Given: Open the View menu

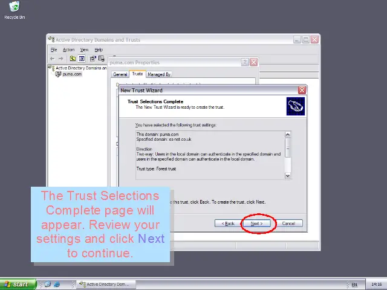Looking at the screenshot, I should [x=84, y=50].
